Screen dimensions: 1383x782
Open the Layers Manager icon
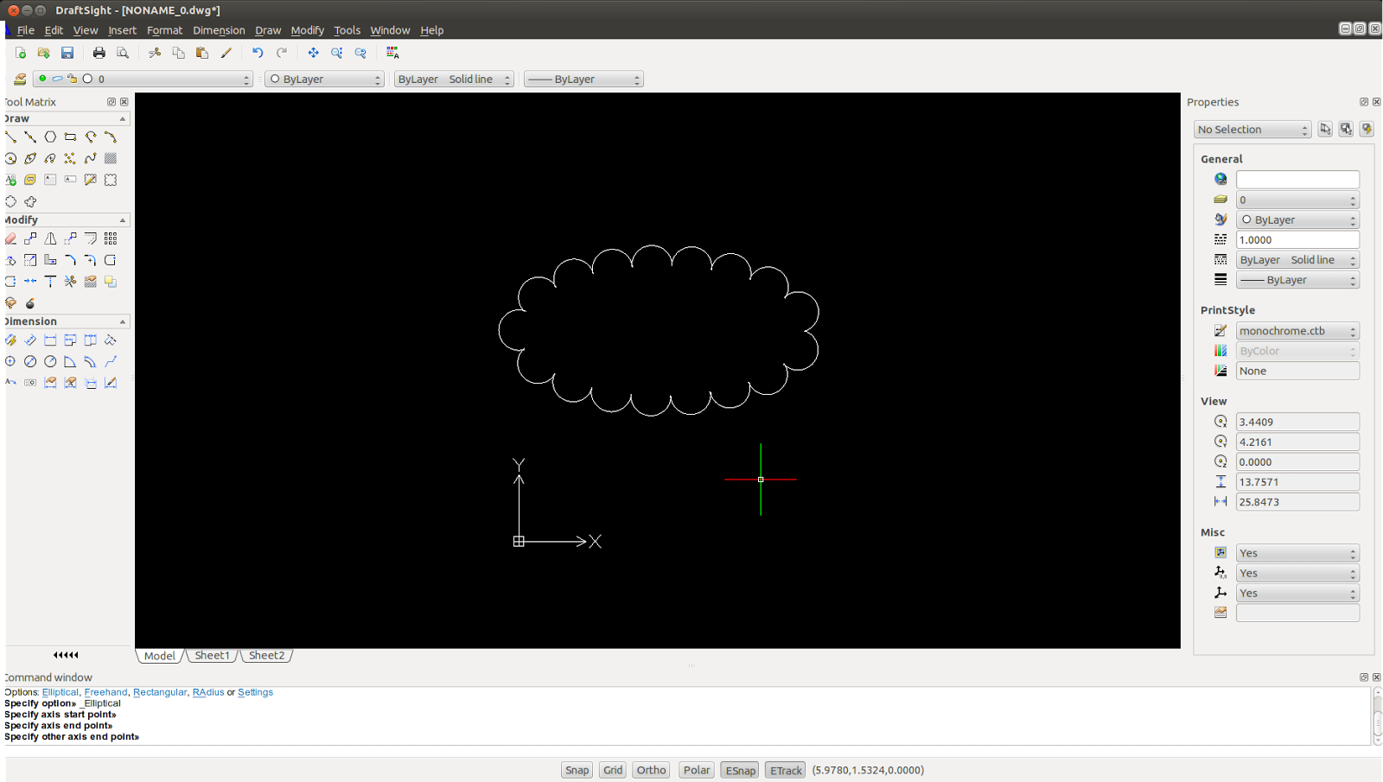point(20,79)
